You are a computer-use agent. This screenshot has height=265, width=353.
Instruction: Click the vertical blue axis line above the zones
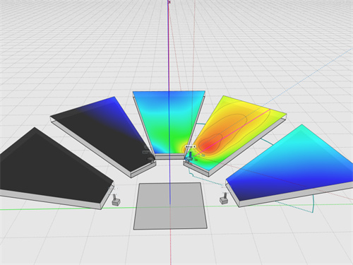coord(168,47)
